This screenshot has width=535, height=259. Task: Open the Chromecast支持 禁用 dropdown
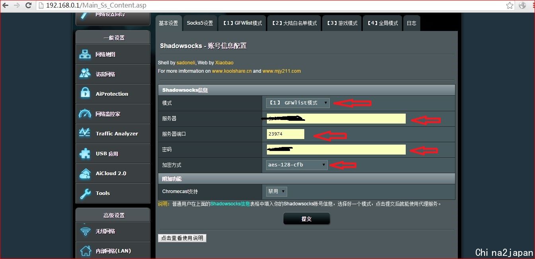[x=276, y=191]
